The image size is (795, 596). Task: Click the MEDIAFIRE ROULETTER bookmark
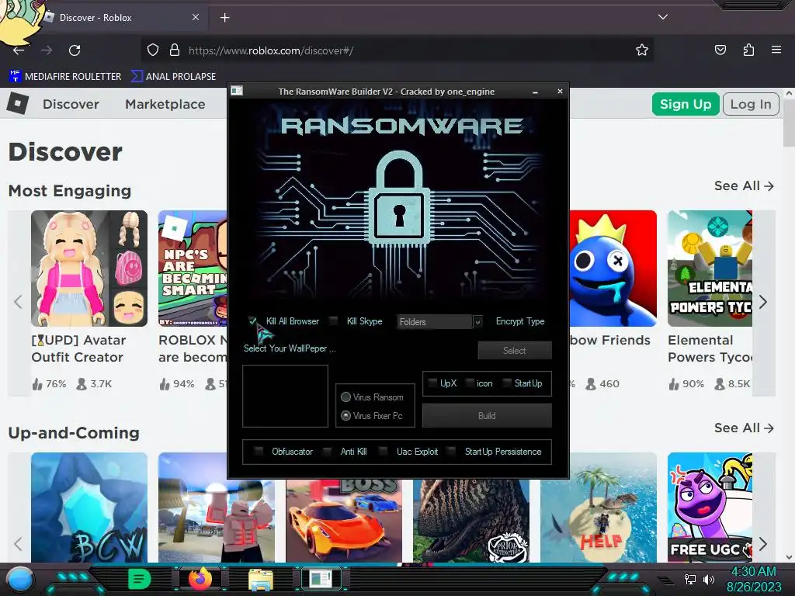coord(65,77)
